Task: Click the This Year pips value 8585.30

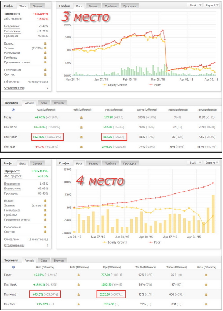Action: [109, 304]
